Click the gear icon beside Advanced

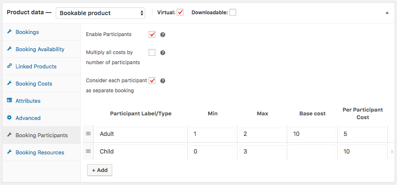tap(9, 118)
